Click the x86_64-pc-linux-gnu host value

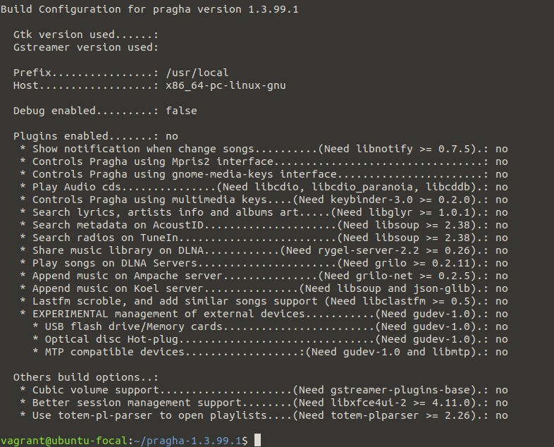pyautogui.click(x=226, y=86)
